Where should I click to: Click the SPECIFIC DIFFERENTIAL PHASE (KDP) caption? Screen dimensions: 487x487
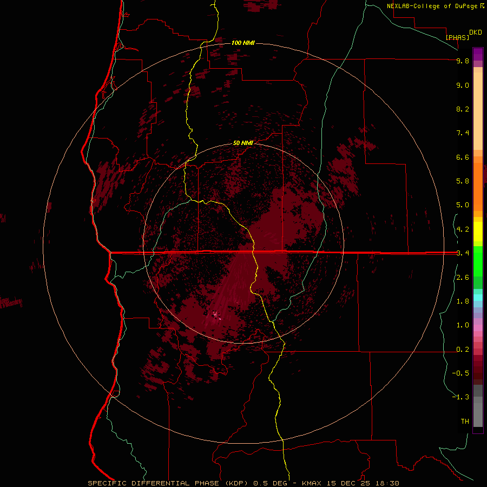click(x=169, y=483)
